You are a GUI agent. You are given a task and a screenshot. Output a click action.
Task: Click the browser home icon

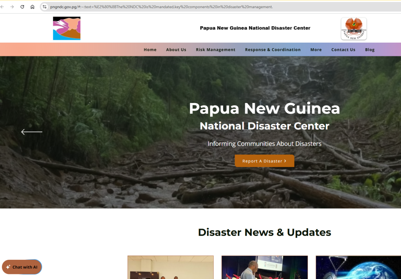[x=33, y=7]
